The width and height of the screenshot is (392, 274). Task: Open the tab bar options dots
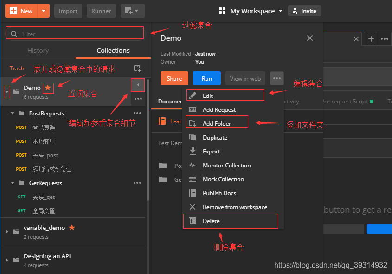pos(385,39)
